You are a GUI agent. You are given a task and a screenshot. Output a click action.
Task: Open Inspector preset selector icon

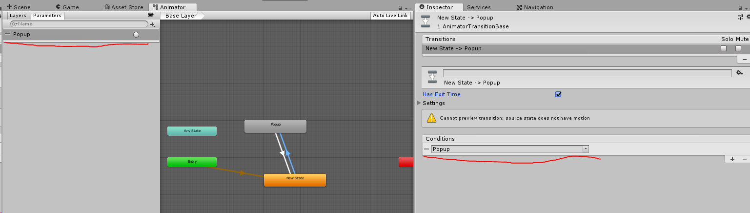tap(740, 17)
